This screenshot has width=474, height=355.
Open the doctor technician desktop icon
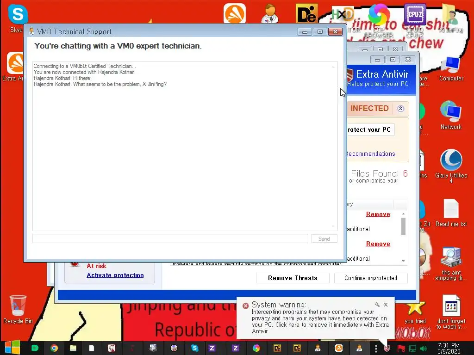[270, 14]
